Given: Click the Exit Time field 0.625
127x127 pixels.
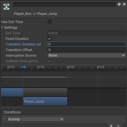Looking at the screenshot, I should point(87,33).
